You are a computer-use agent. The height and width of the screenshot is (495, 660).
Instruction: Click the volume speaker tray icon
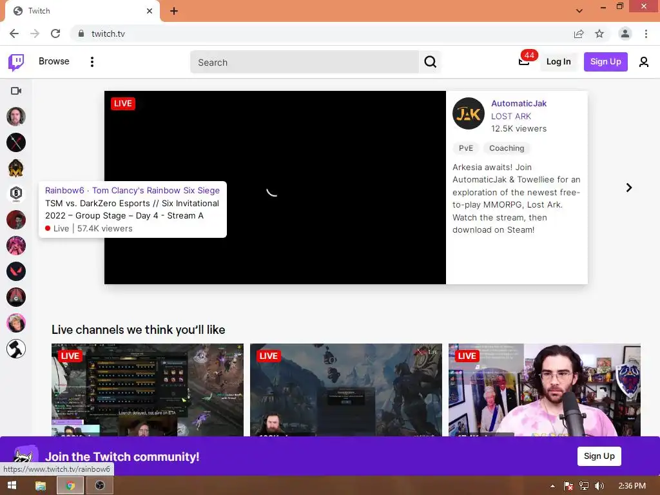(x=599, y=486)
